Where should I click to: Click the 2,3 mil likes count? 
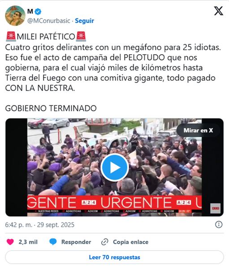[x=28, y=242]
